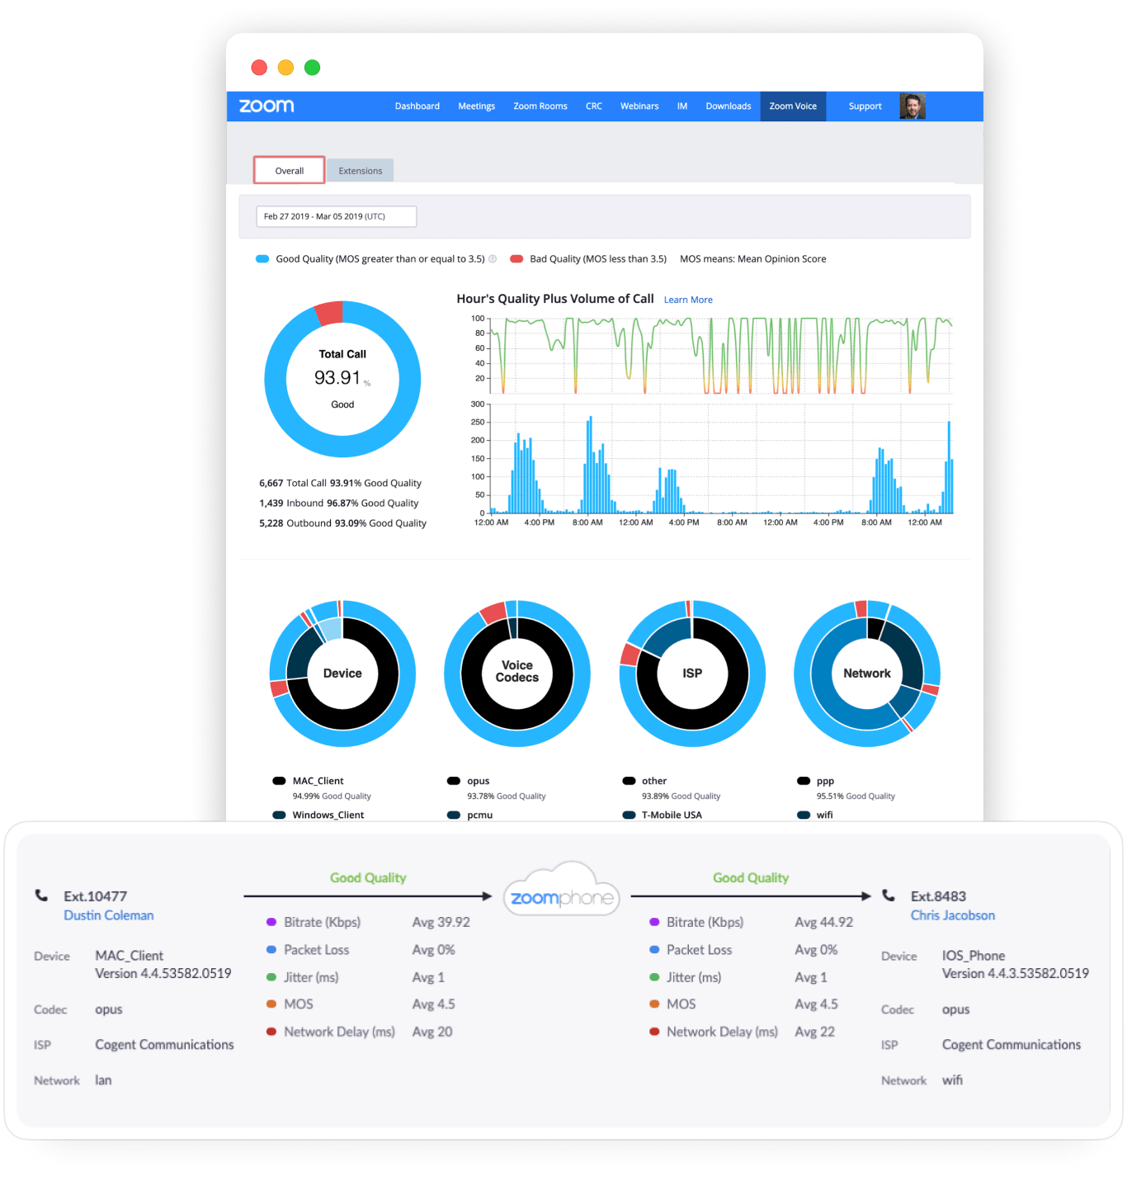Image resolution: width=1132 pixels, height=1177 pixels.
Task: Click the Ext.8483 extension label
Action: point(938,896)
